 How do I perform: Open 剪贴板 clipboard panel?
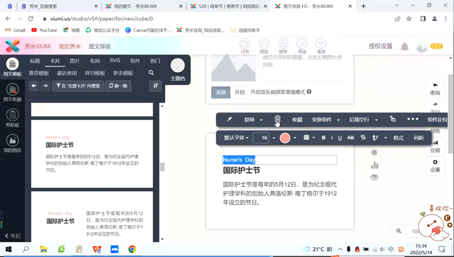[12, 118]
